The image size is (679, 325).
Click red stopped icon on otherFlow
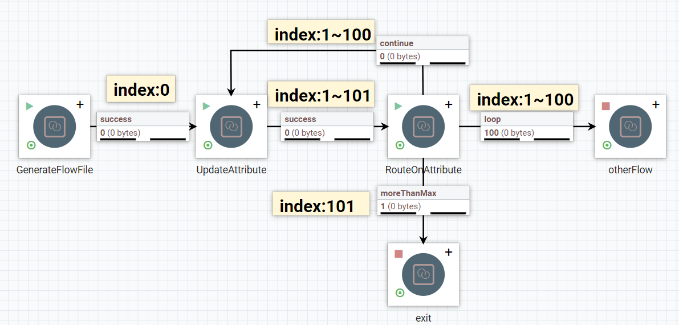pyautogui.click(x=606, y=106)
